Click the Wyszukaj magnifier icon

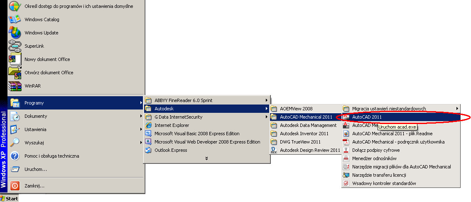pos(15,143)
